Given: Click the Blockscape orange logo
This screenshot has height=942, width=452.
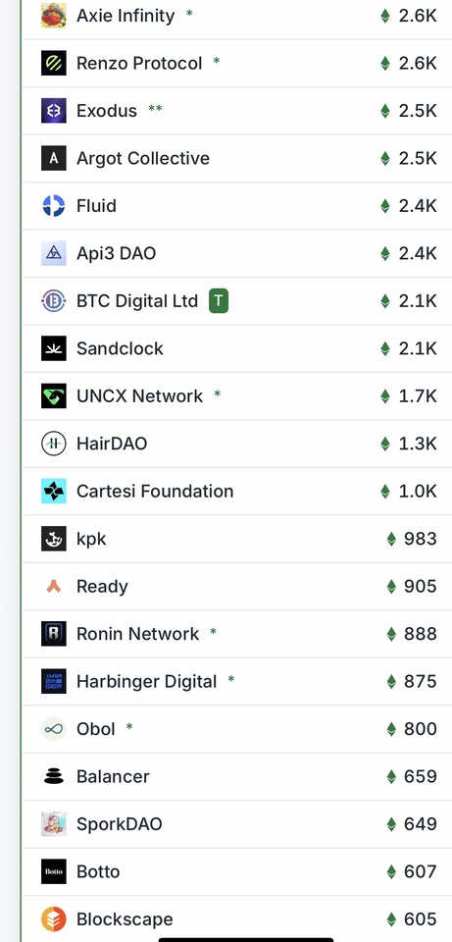Looking at the screenshot, I should pyautogui.click(x=53, y=919).
